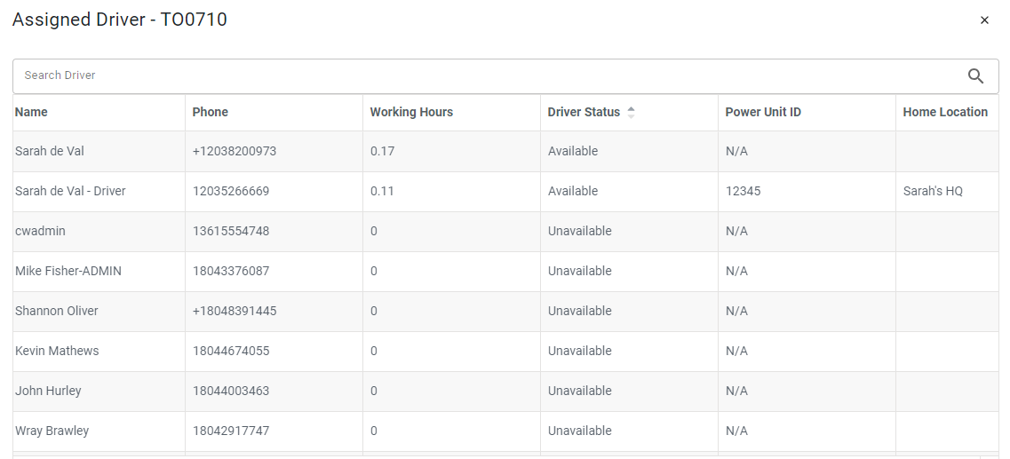
Task: Choose Mike Fisher-ADMIN from the list
Action: click(505, 271)
